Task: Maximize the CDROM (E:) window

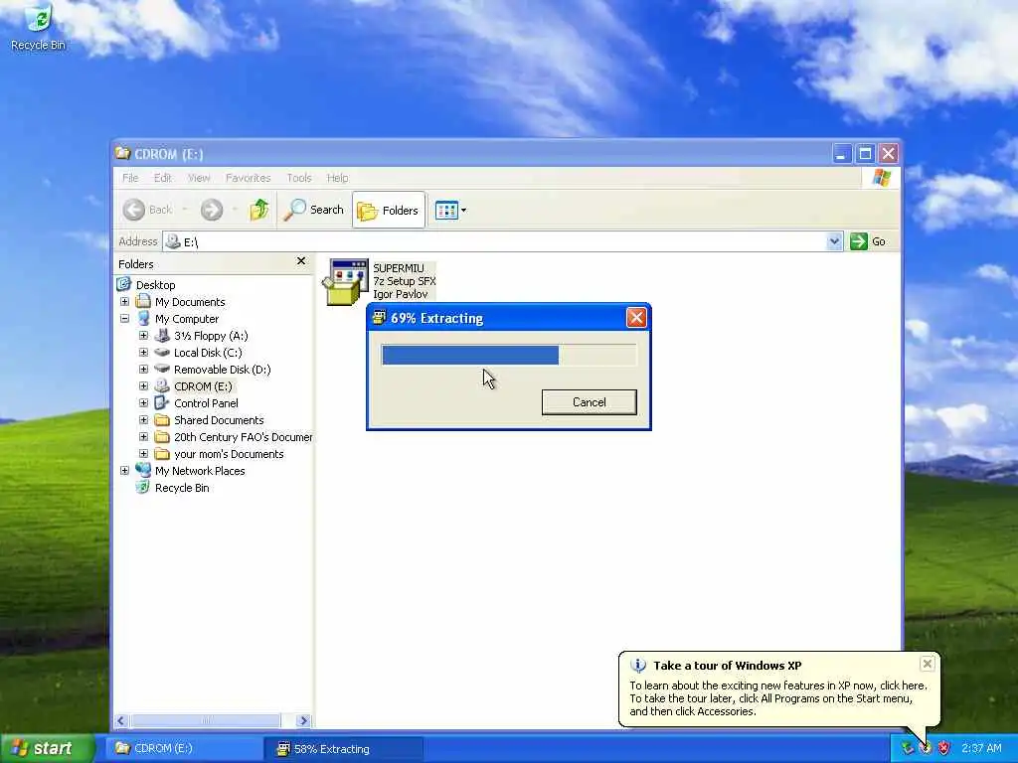Action: (865, 154)
